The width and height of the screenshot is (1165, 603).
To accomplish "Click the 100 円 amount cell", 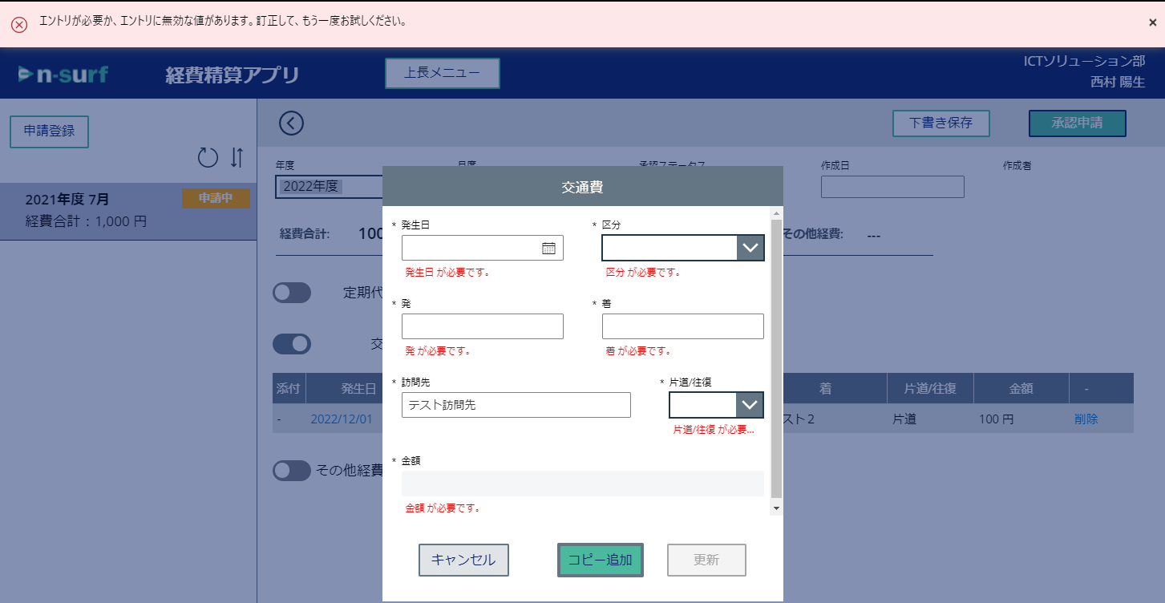I will pyautogui.click(x=997, y=419).
